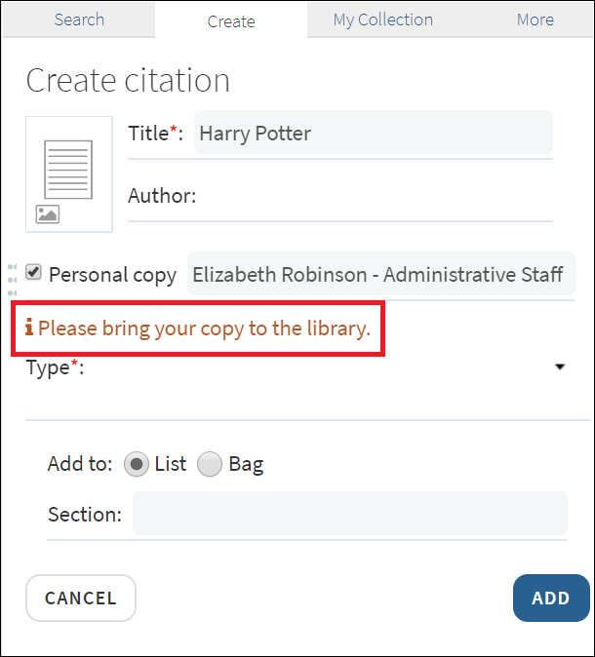This screenshot has height=657, width=595.
Task: Open the Type dropdown arrow
Action: 560,367
